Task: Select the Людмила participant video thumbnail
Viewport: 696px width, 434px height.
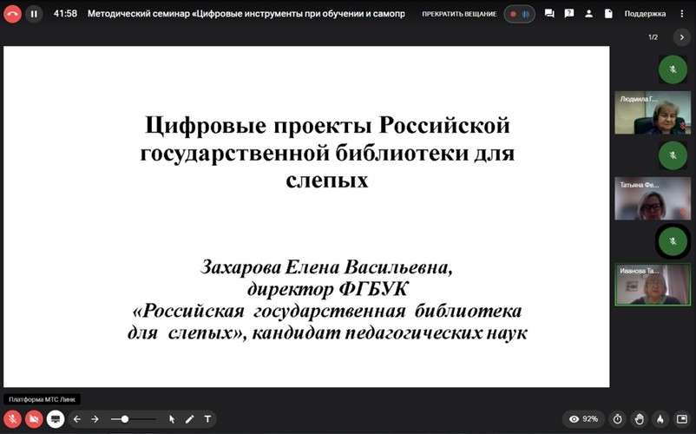Action: click(652, 112)
